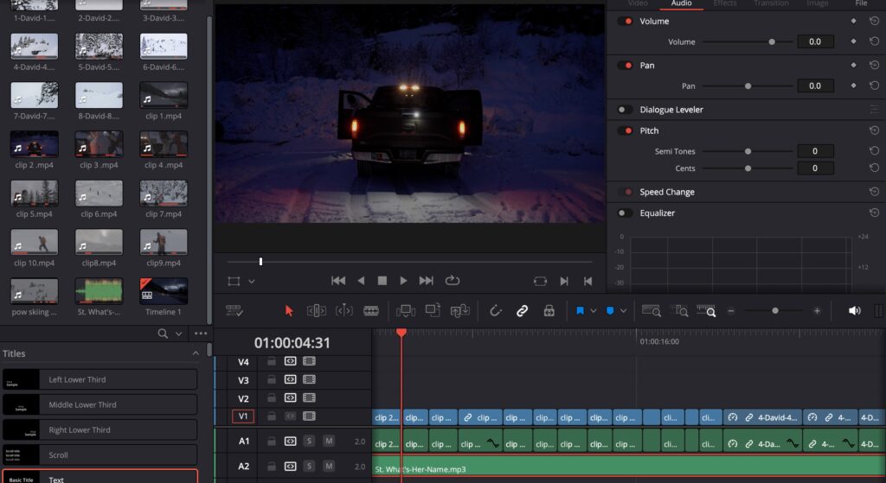Click the Position Lock padlock icon

[548, 311]
